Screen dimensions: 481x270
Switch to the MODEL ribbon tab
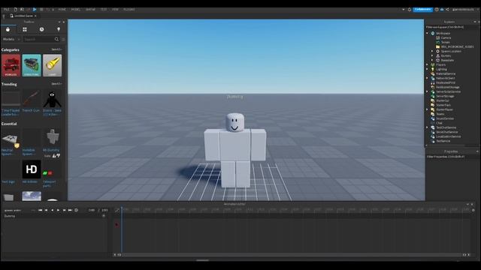pos(75,10)
